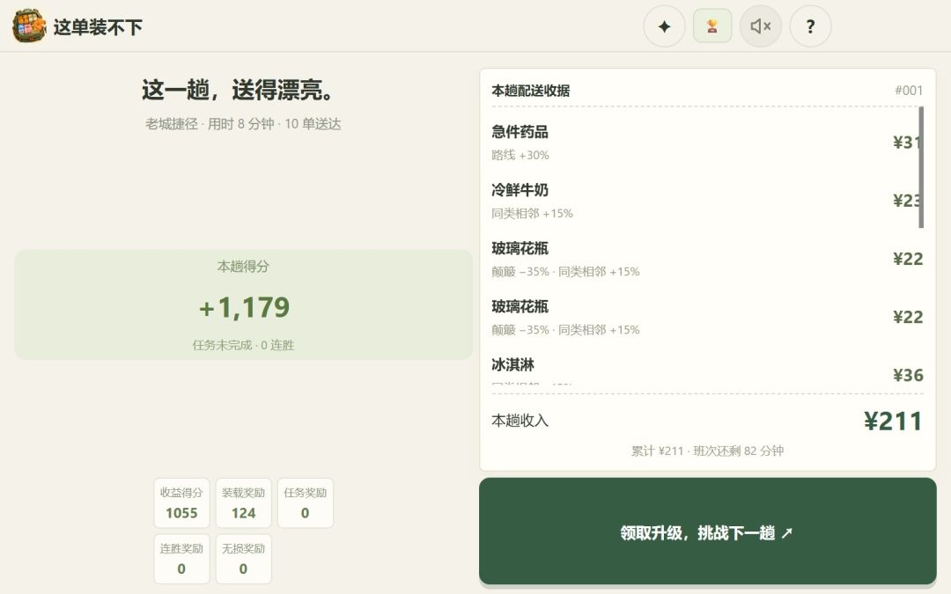Screen dimensions: 951x594
Task: Open the sparkle star button
Action: pyautogui.click(x=664, y=26)
